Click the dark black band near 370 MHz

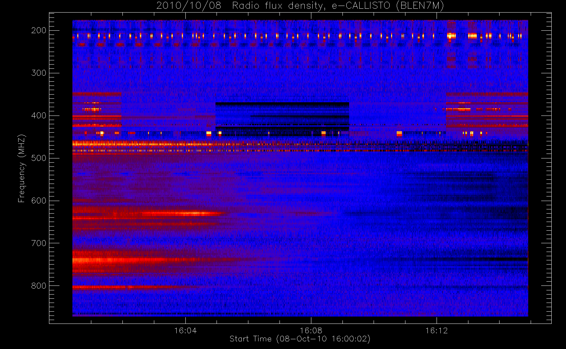[282, 104]
